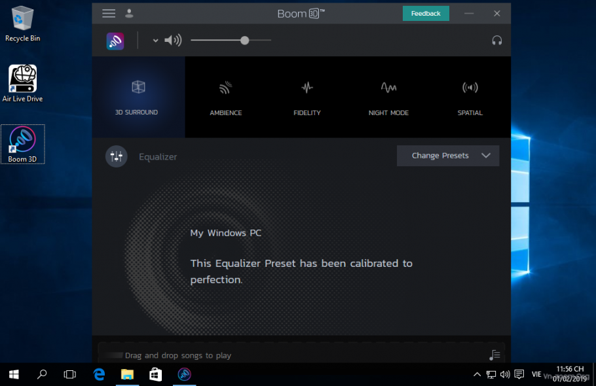596x386 pixels.
Task: Click the 'My Windows PC' preset name
Action: (x=226, y=233)
